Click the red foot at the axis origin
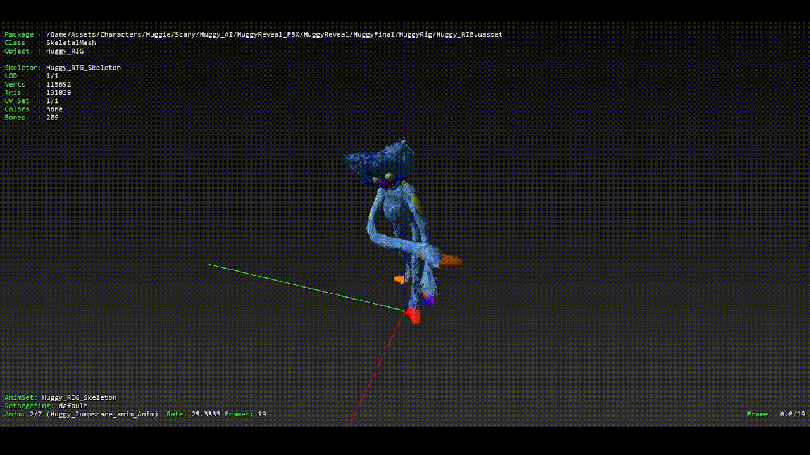Image resolution: width=810 pixels, height=455 pixels. pos(414,315)
